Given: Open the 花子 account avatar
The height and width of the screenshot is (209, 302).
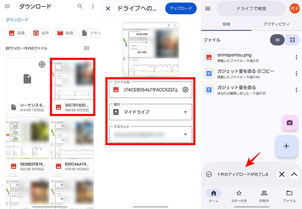Looking at the screenshot, I should coord(295,9).
